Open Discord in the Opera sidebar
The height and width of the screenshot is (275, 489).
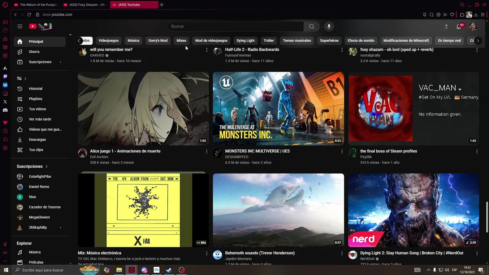5,110
